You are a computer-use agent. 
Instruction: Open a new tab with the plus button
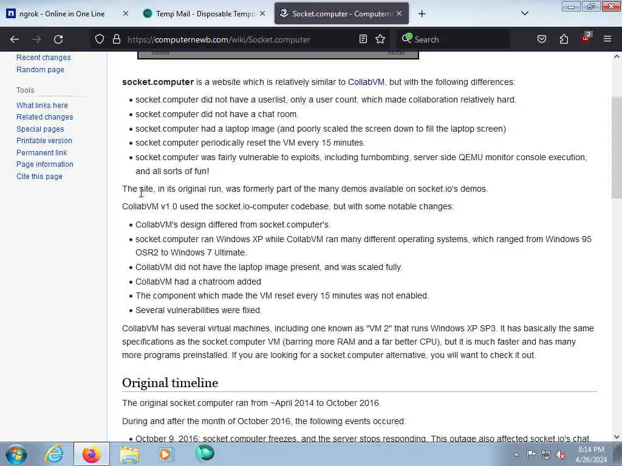click(422, 14)
